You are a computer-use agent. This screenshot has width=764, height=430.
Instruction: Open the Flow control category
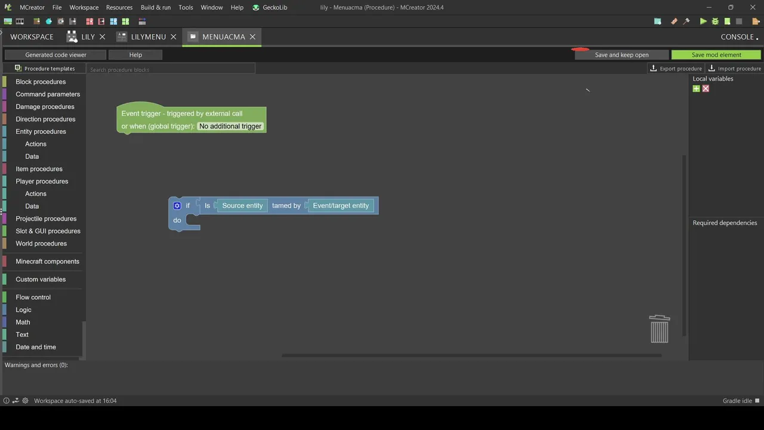pyautogui.click(x=33, y=297)
